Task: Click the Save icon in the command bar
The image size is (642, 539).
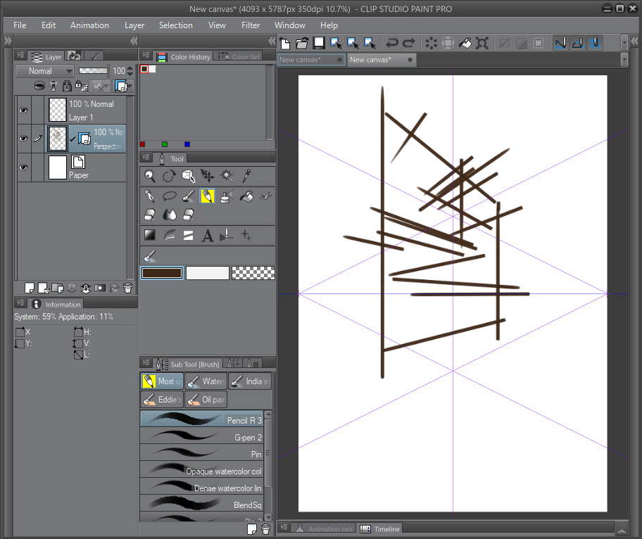Action: coord(319,43)
